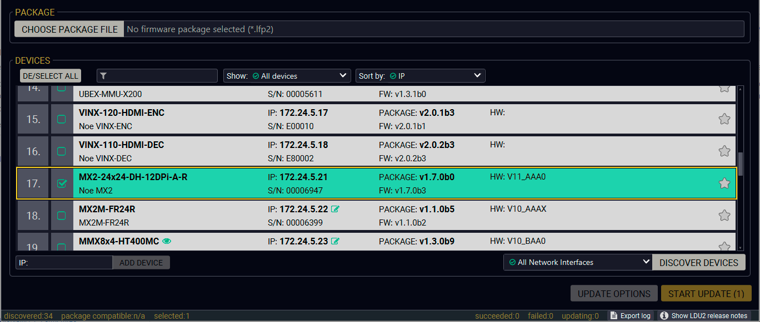Click START UPDATE (1) button

(706, 294)
